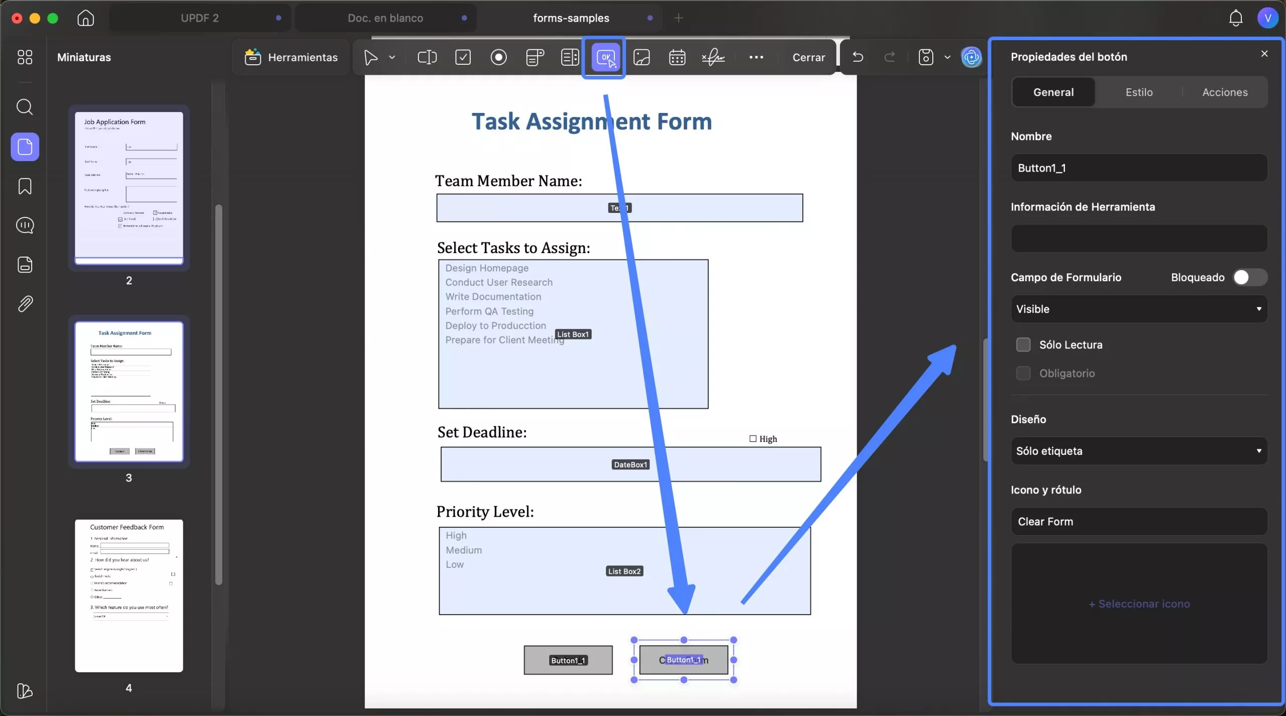Open the form fields list panel icon
Viewport: 1286px width, 716px height.
tap(25, 265)
